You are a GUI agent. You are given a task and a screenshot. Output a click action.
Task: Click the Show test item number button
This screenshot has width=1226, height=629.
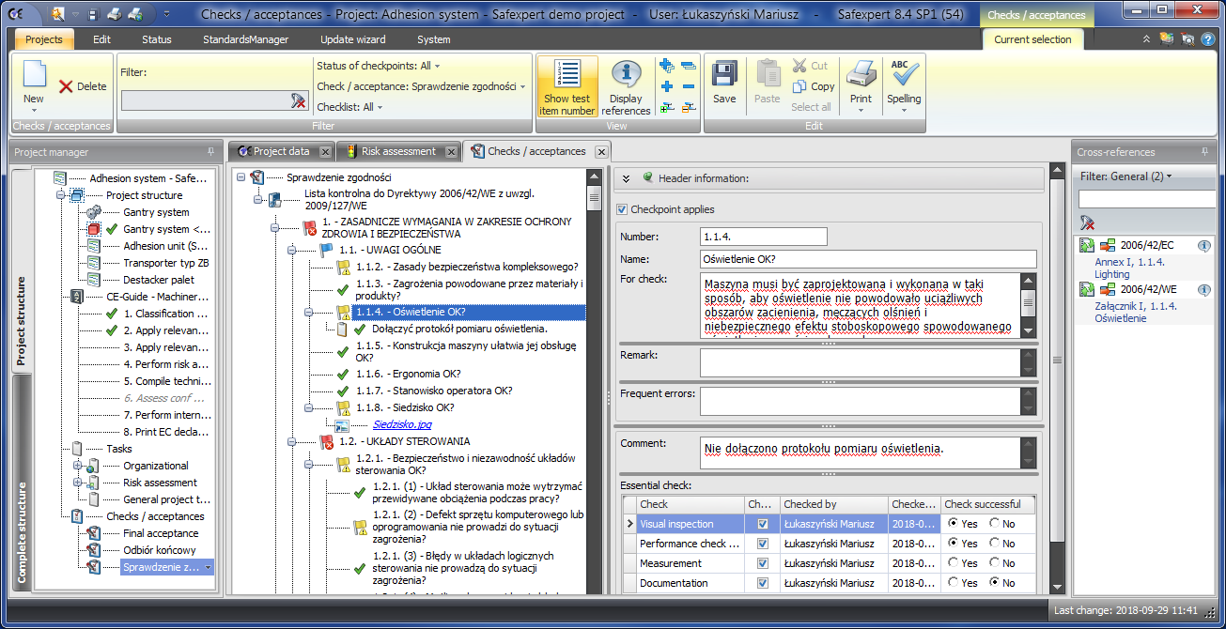click(x=566, y=86)
